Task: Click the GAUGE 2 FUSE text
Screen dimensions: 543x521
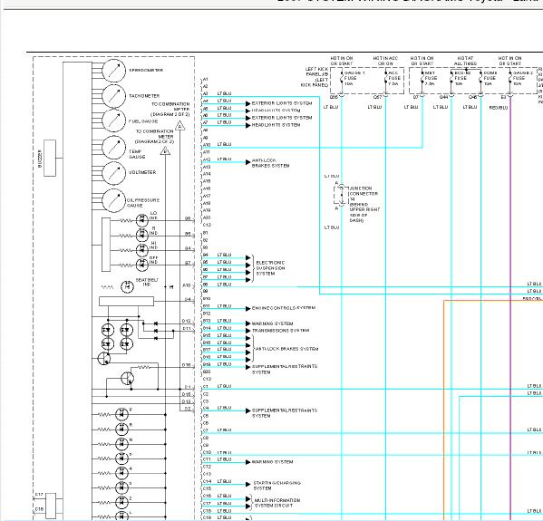Action: tap(523, 78)
